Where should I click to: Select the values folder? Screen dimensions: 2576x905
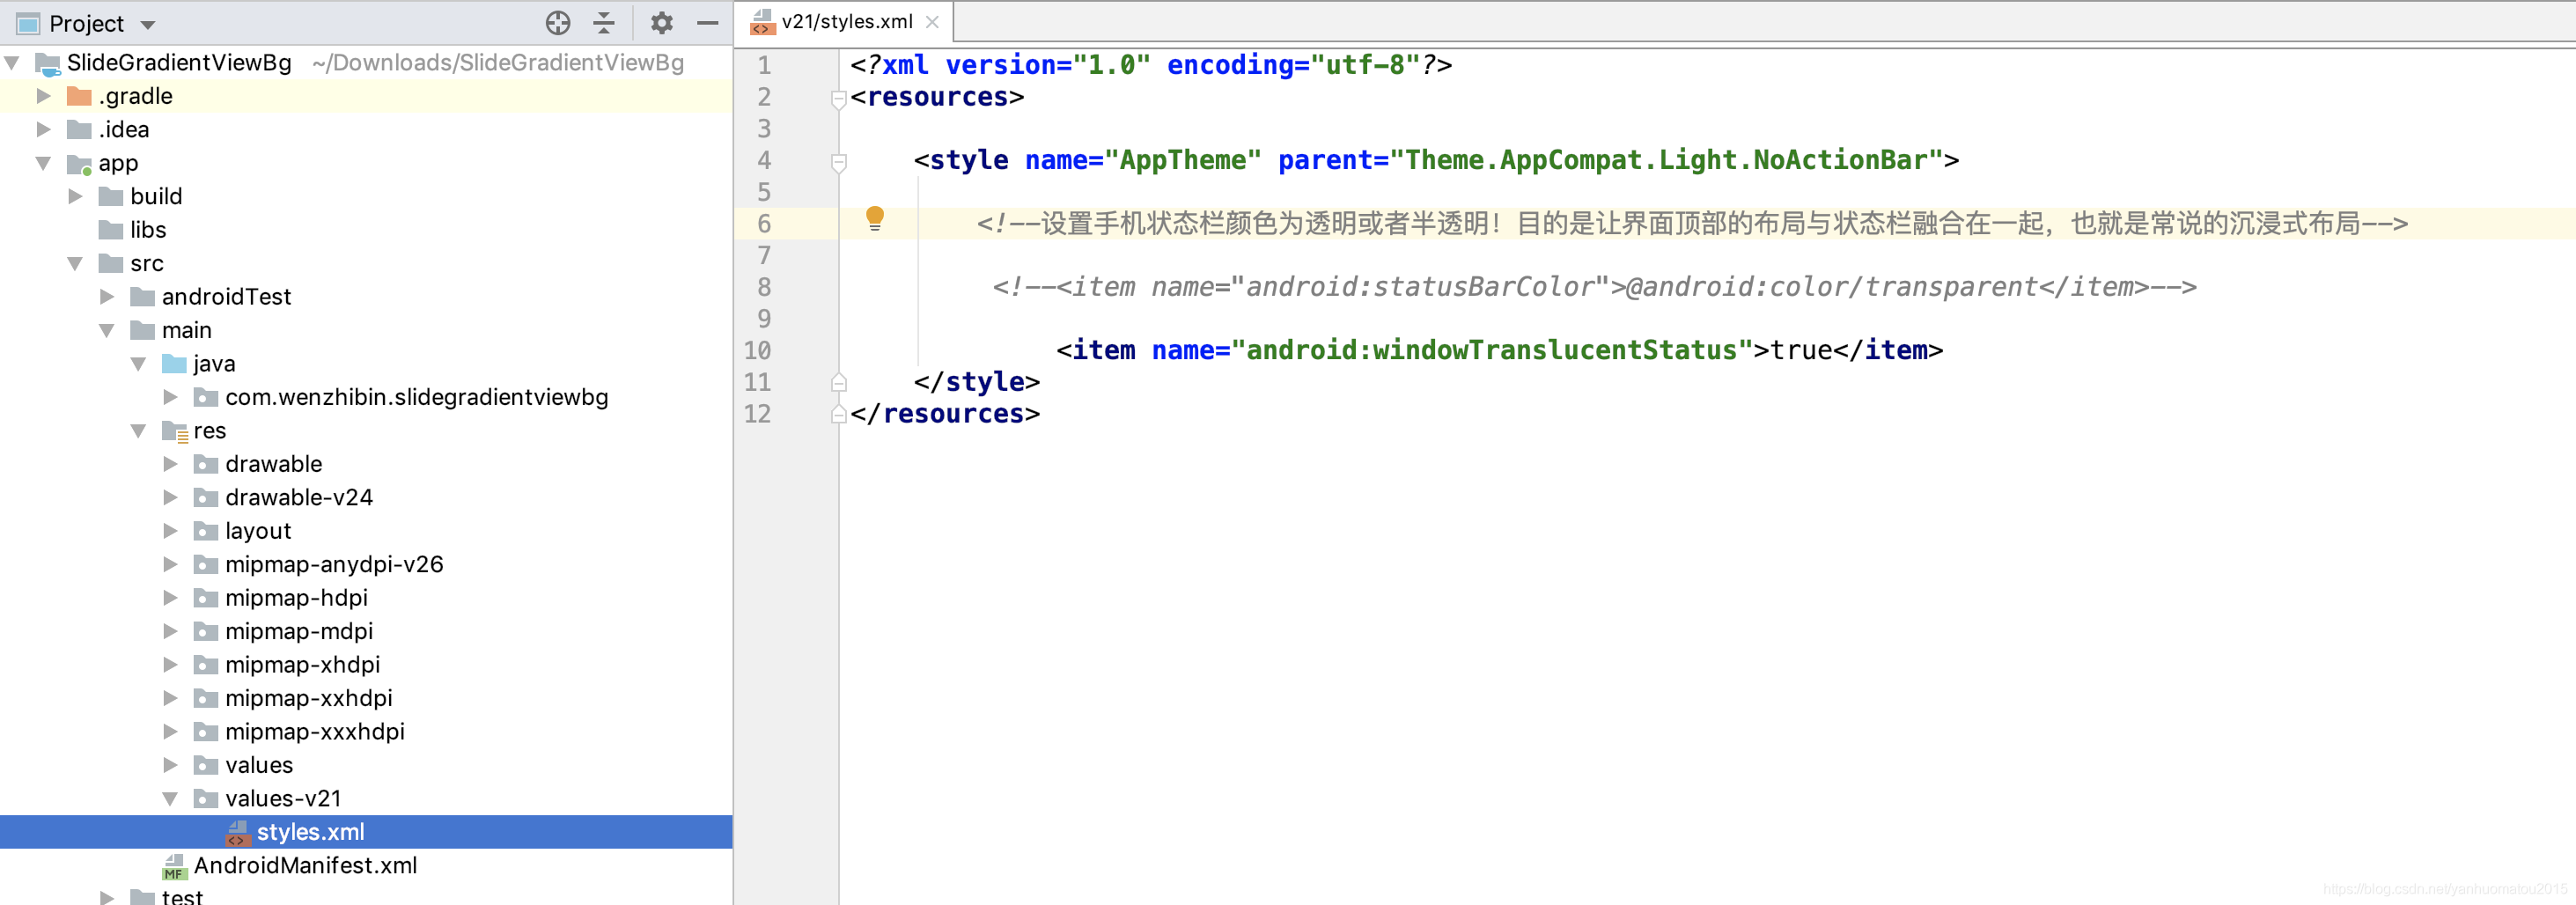pyautogui.click(x=259, y=765)
